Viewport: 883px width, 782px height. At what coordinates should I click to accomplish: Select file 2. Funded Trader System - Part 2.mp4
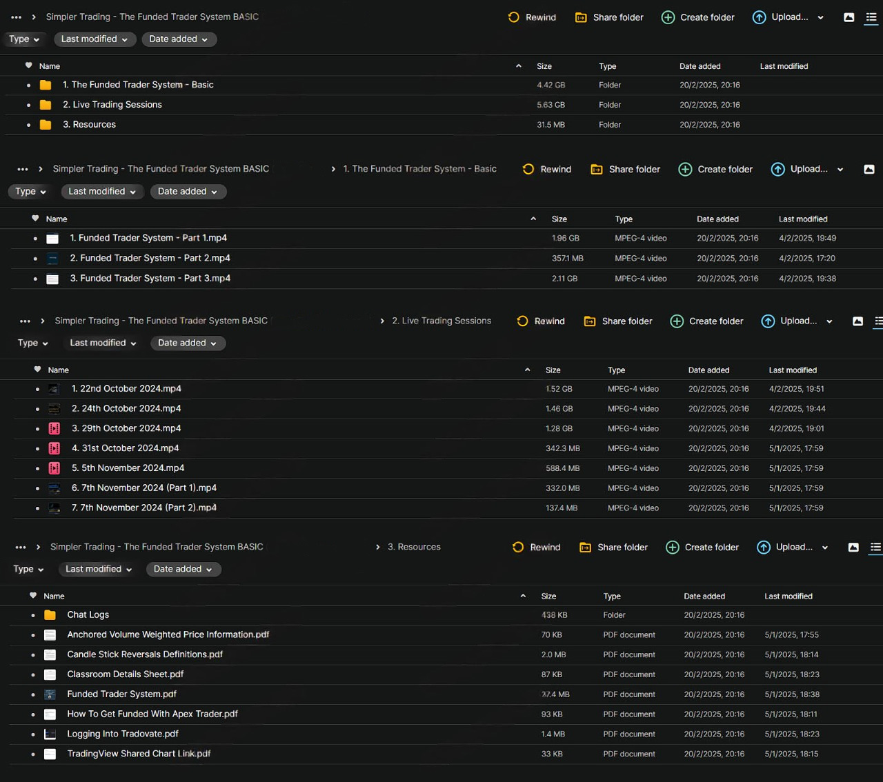point(150,258)
